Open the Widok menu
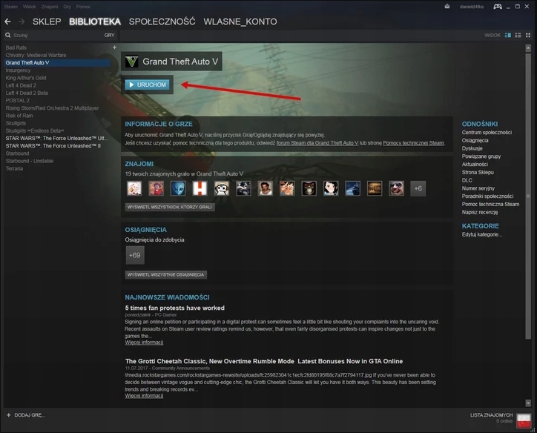This screenshot has height=433, width=537. [29, 7]
